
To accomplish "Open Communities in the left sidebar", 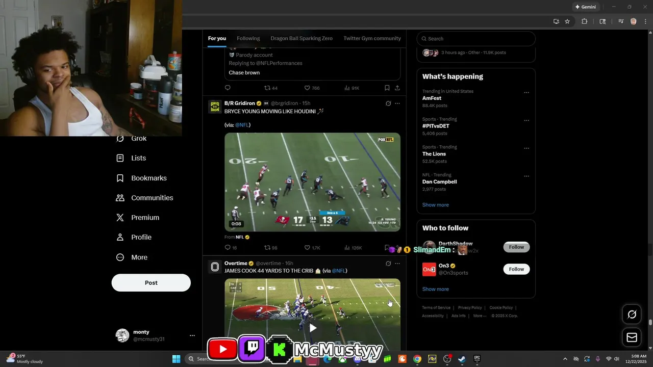I will pyautogui.click(x=144, y=198).
